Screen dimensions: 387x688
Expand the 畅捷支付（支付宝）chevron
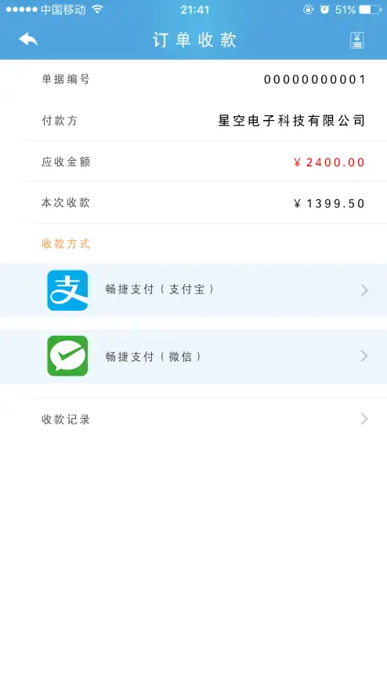pos(364,290)
